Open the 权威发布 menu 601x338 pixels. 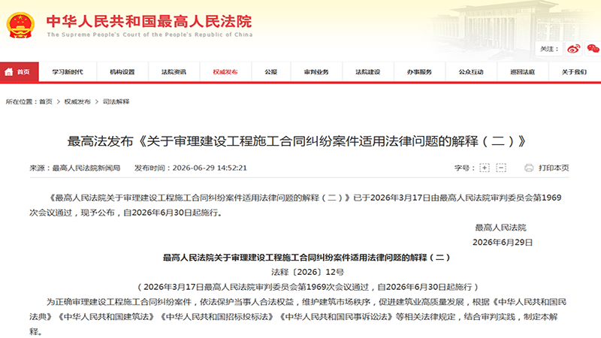225,71
